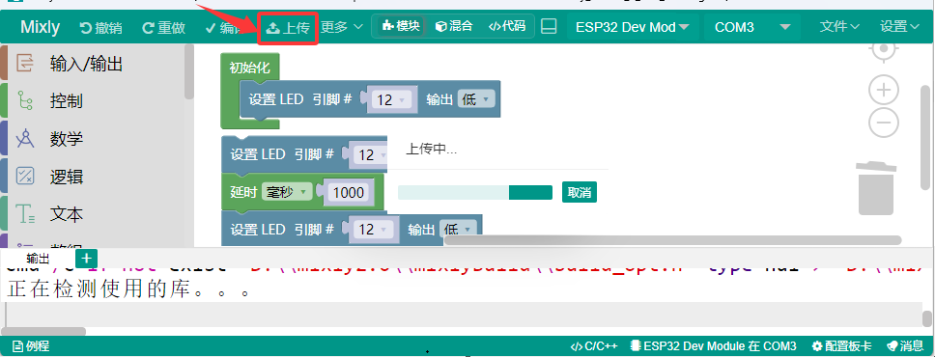The height and width of the screenshot is (357, 935).
Task: Click the 文本 category icon
Action: (x=25, y=214)
